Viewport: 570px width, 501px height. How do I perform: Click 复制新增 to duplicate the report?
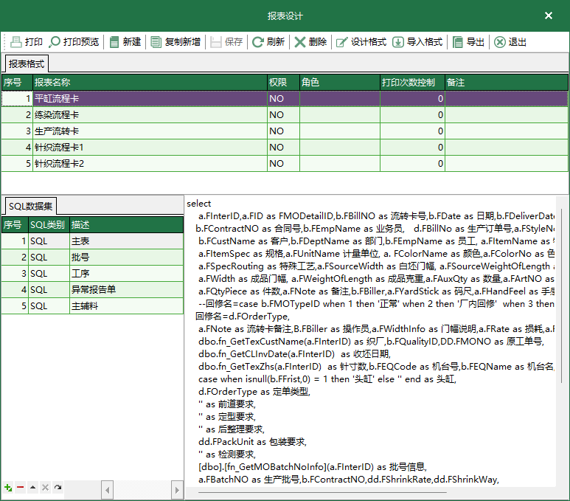point(175,42)
